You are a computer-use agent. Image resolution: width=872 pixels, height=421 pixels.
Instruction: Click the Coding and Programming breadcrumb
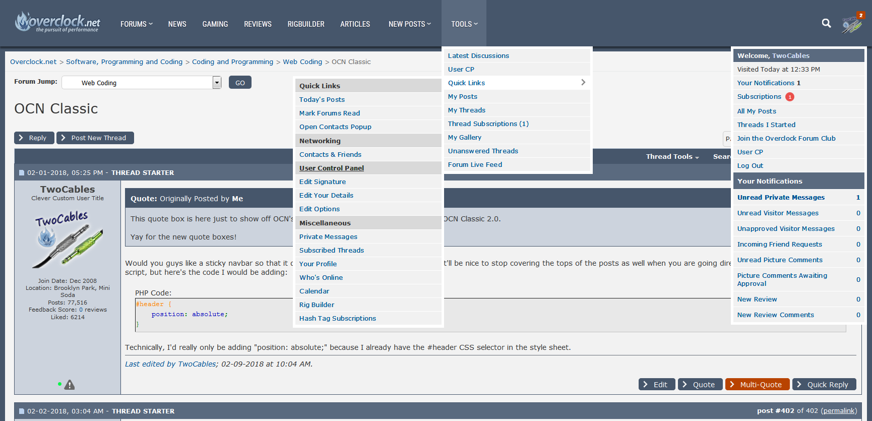(x=232, y=62)
